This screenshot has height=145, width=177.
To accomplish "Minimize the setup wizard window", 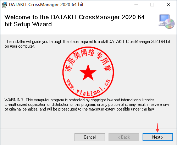I will click(x=136, y=5).
